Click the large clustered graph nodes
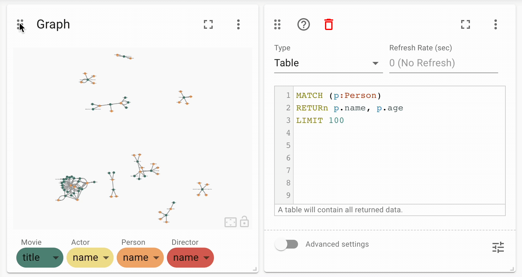Image resolution: width=522 pixels, height=277 pixels. point(73,188)
